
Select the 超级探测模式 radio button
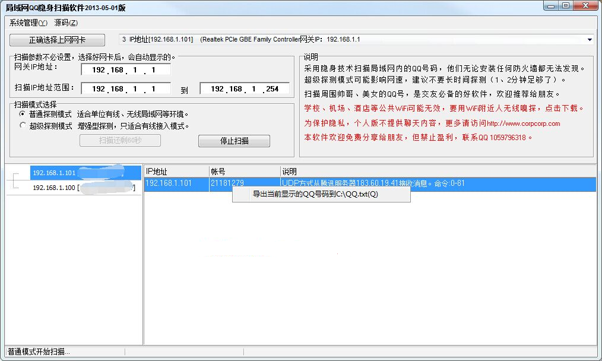pos(23,126)
